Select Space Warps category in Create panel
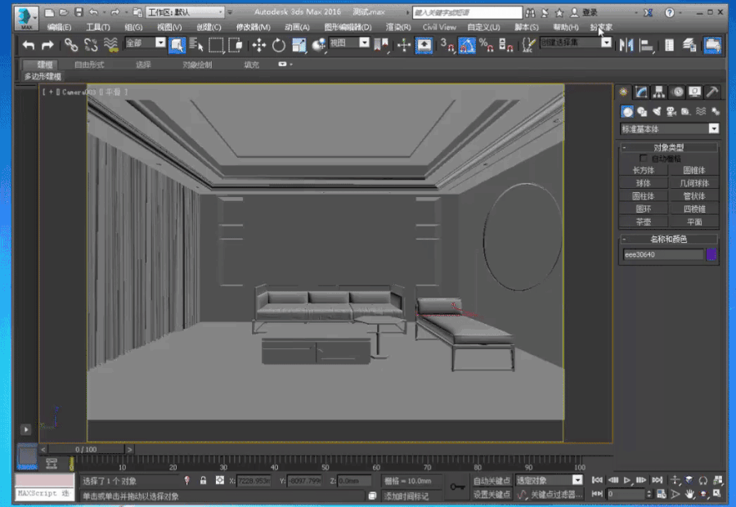Image resolution: width=736 pixels, height=507 pixels. pos(700,111)
